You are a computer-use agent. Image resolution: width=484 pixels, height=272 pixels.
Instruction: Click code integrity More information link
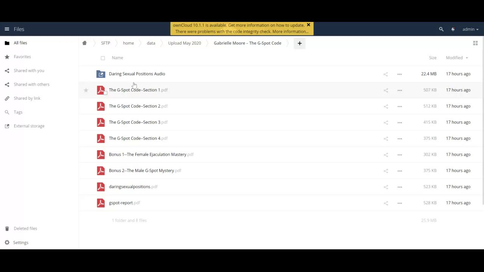coord(290,32)
